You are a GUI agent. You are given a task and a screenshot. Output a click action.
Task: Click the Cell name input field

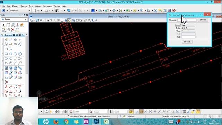coord(188,37)
